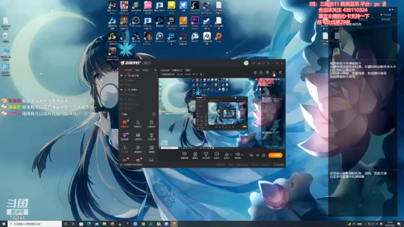Screen dimensions: 404x227
Task: Mute the microphone icon
Action: click(226, 154)
